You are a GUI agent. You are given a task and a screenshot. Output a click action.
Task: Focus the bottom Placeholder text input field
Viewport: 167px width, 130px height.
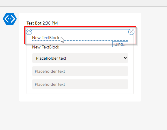coord(80,84)
